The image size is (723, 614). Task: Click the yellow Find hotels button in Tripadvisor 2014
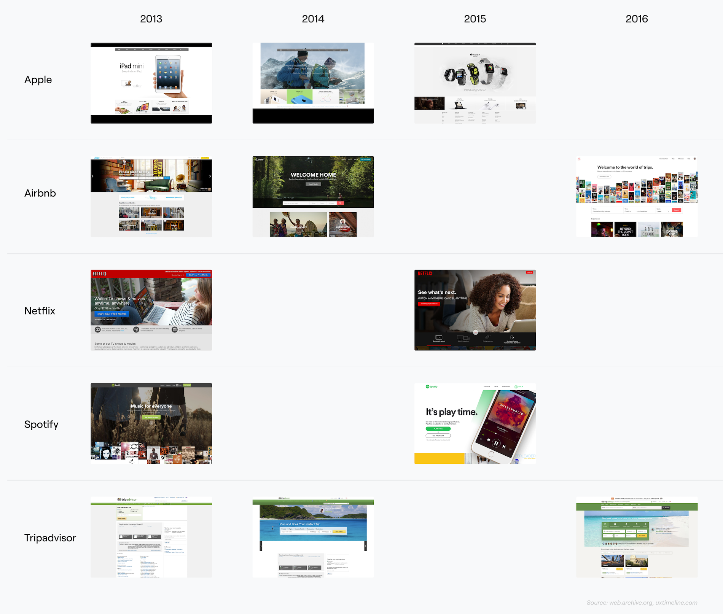[339, 532]
